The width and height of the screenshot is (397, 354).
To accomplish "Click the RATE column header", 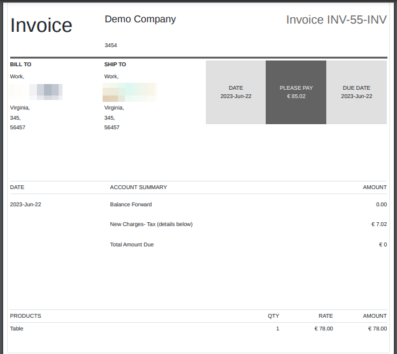I will [x=326, y=316].
